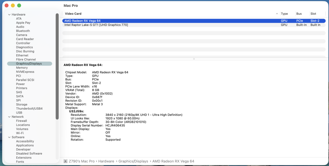Select Apple Pay in the sidebar

tap(23, 23)
